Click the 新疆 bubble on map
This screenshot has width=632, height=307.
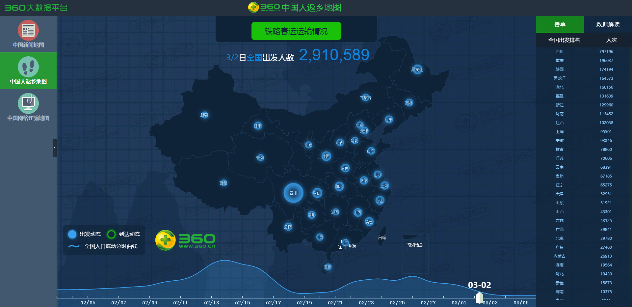[x=204, y=115]
